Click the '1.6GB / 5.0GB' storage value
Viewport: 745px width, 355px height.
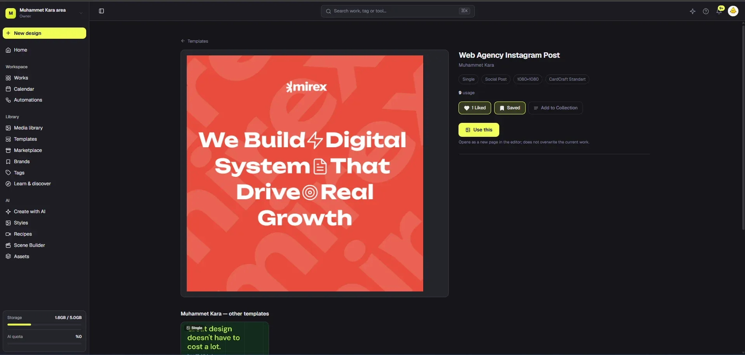(68, 317)
